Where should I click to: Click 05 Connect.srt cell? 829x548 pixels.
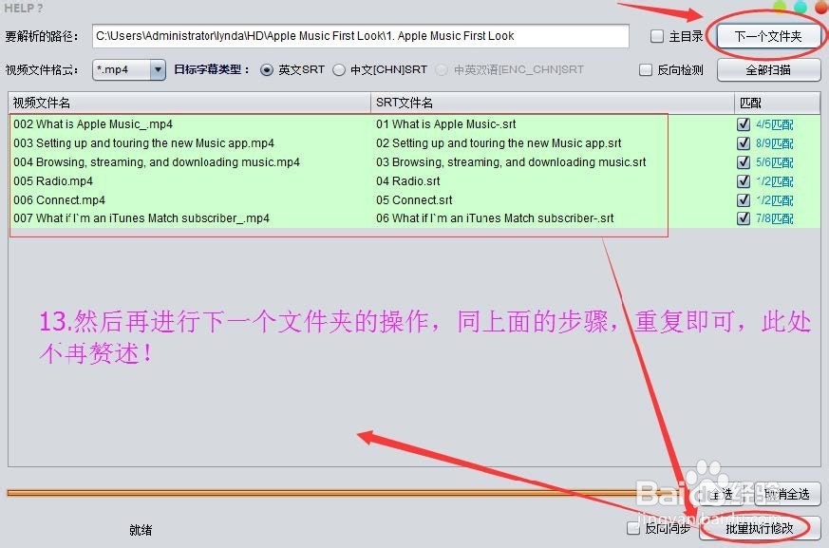414,200
